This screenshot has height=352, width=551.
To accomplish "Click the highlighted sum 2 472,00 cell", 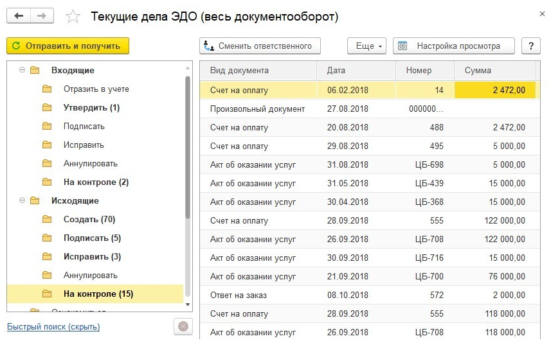I will point(495,90).
